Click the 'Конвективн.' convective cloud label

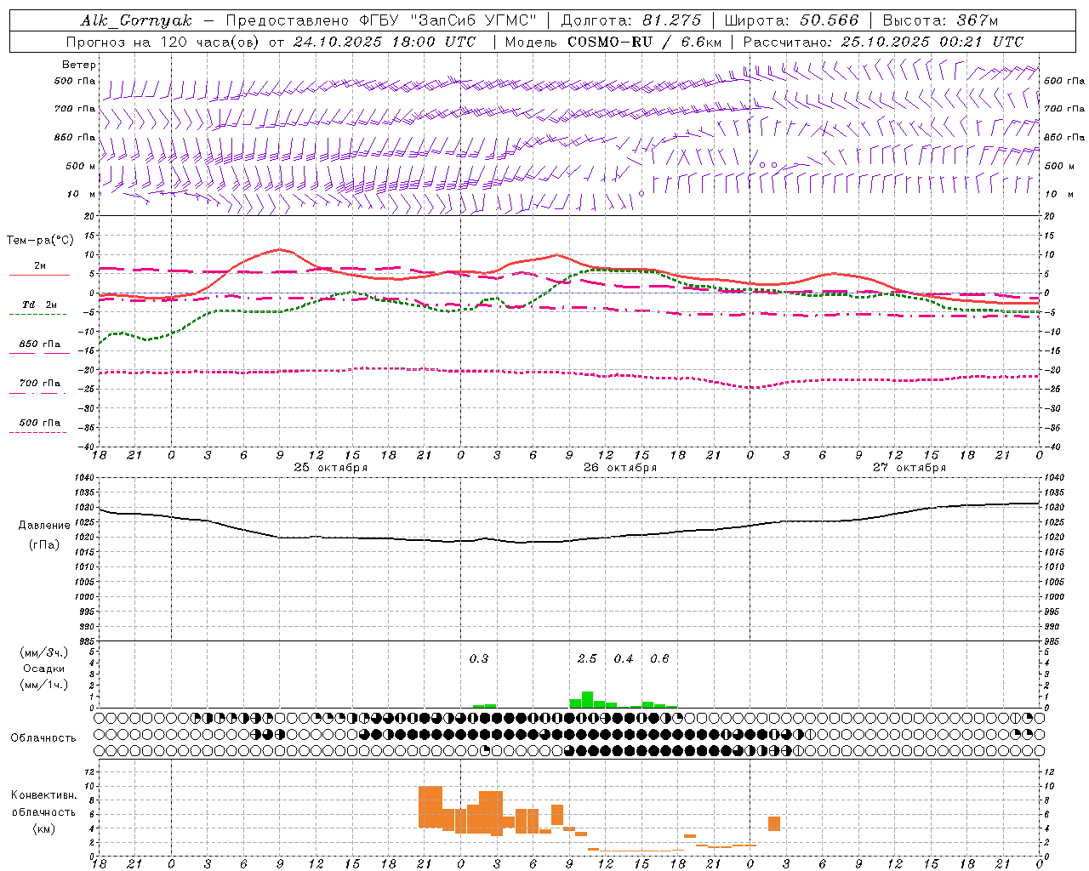(x=44, y=795)
